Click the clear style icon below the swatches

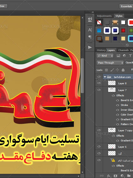127,45
